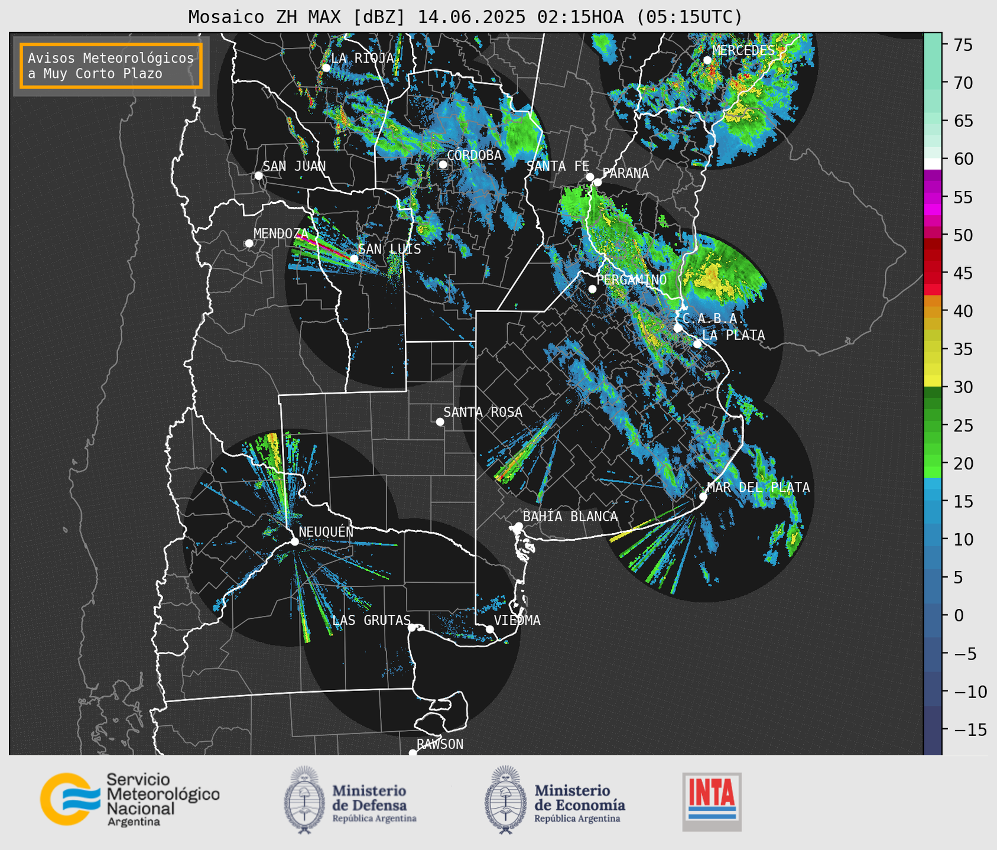Click the VIEDMA city marker

[489, 629]
